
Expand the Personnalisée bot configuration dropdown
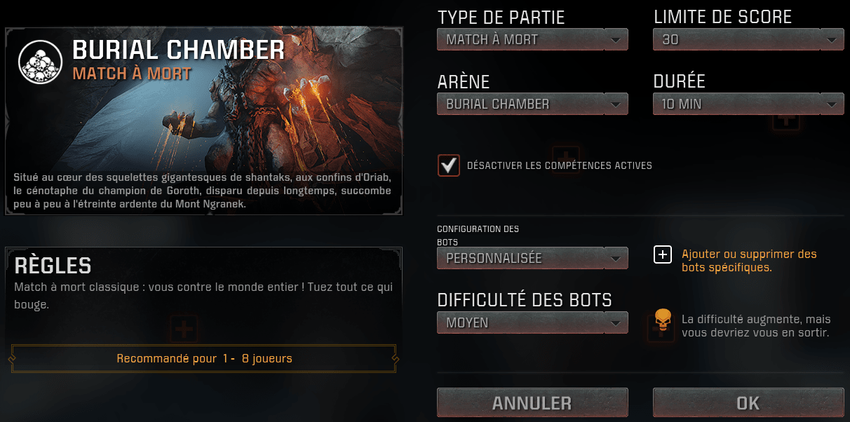(x=532, y=258)
